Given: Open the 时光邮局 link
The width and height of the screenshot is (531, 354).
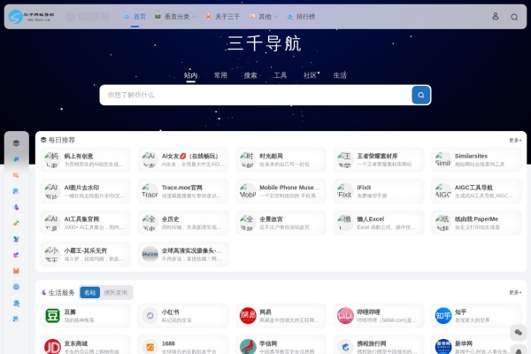Looking at the screenshot, I should [x=271, y=156].
